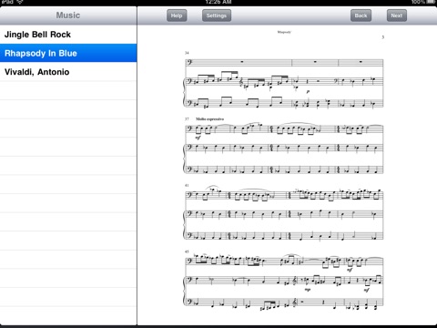Open the Settings button
Viewport: 437px width, 328px height.
tap(217, 15)
